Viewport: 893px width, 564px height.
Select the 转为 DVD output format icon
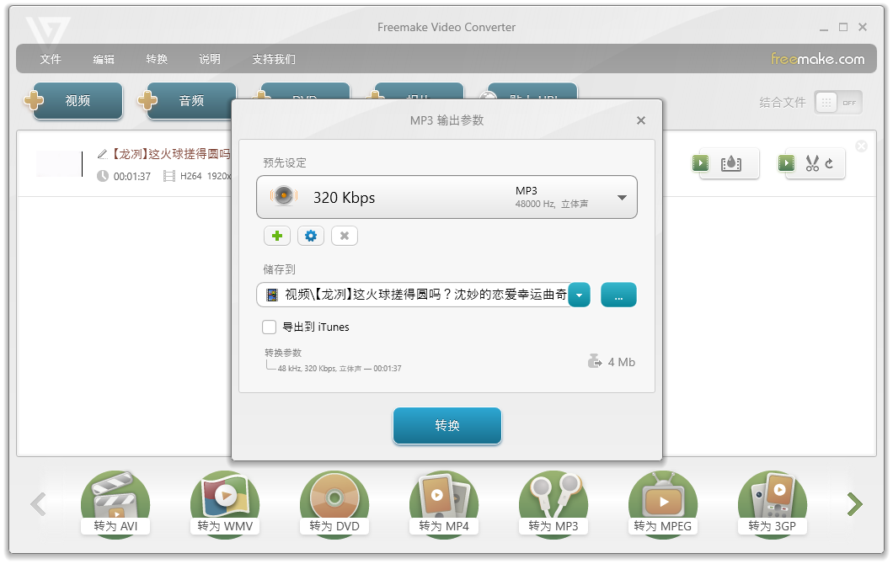pyautogui.click(x=334, y=503)
